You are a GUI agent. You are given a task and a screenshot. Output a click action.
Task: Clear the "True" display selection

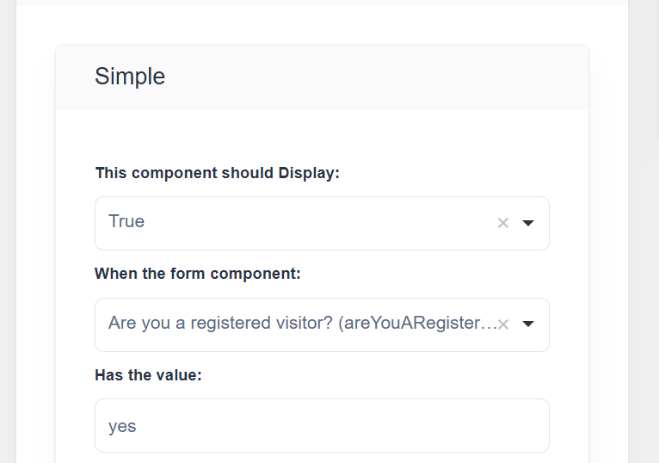click(503, 223)
